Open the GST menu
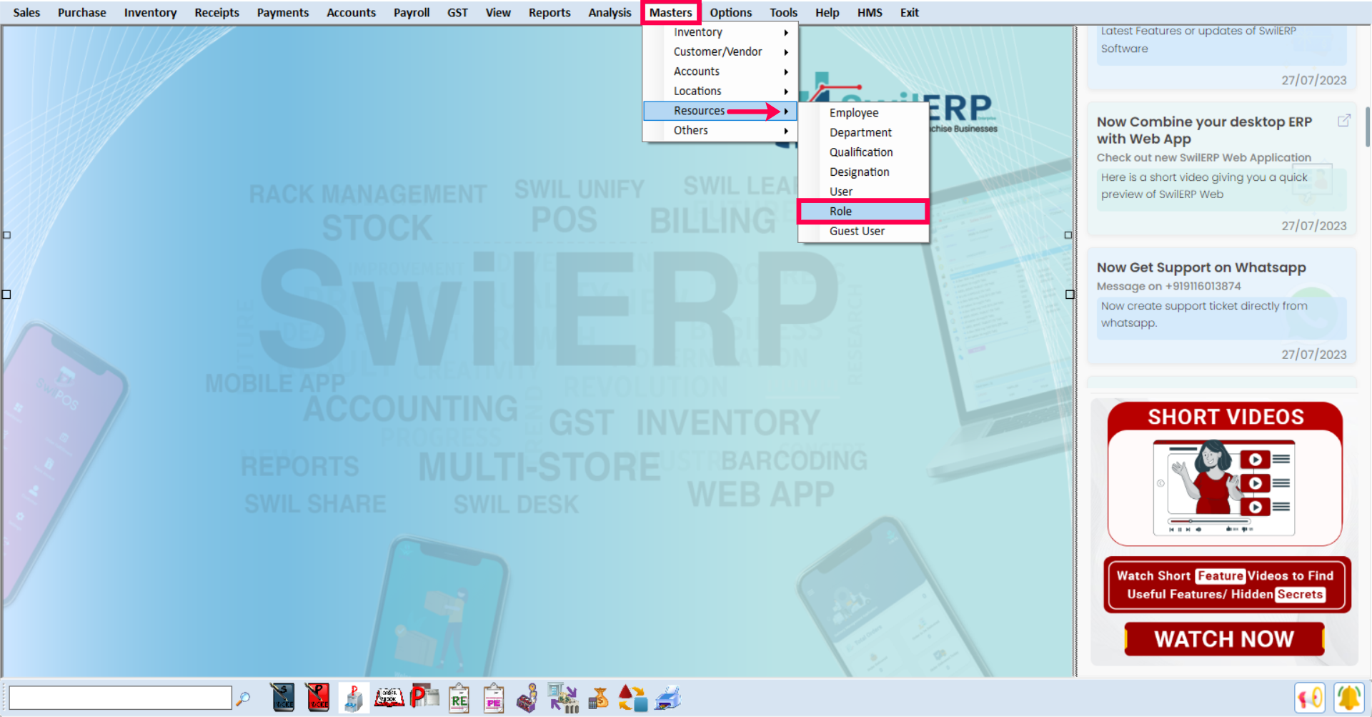Image resolution: width=1372 pixels, height=717 pixels. click(457, 12)
